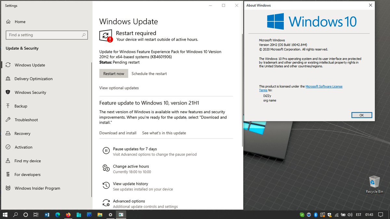The width and height of the screenshot is (390, 219).
Task: Click the Advanced options gear-sync icon
Action: pyautogui.click(x=106, y=203)
